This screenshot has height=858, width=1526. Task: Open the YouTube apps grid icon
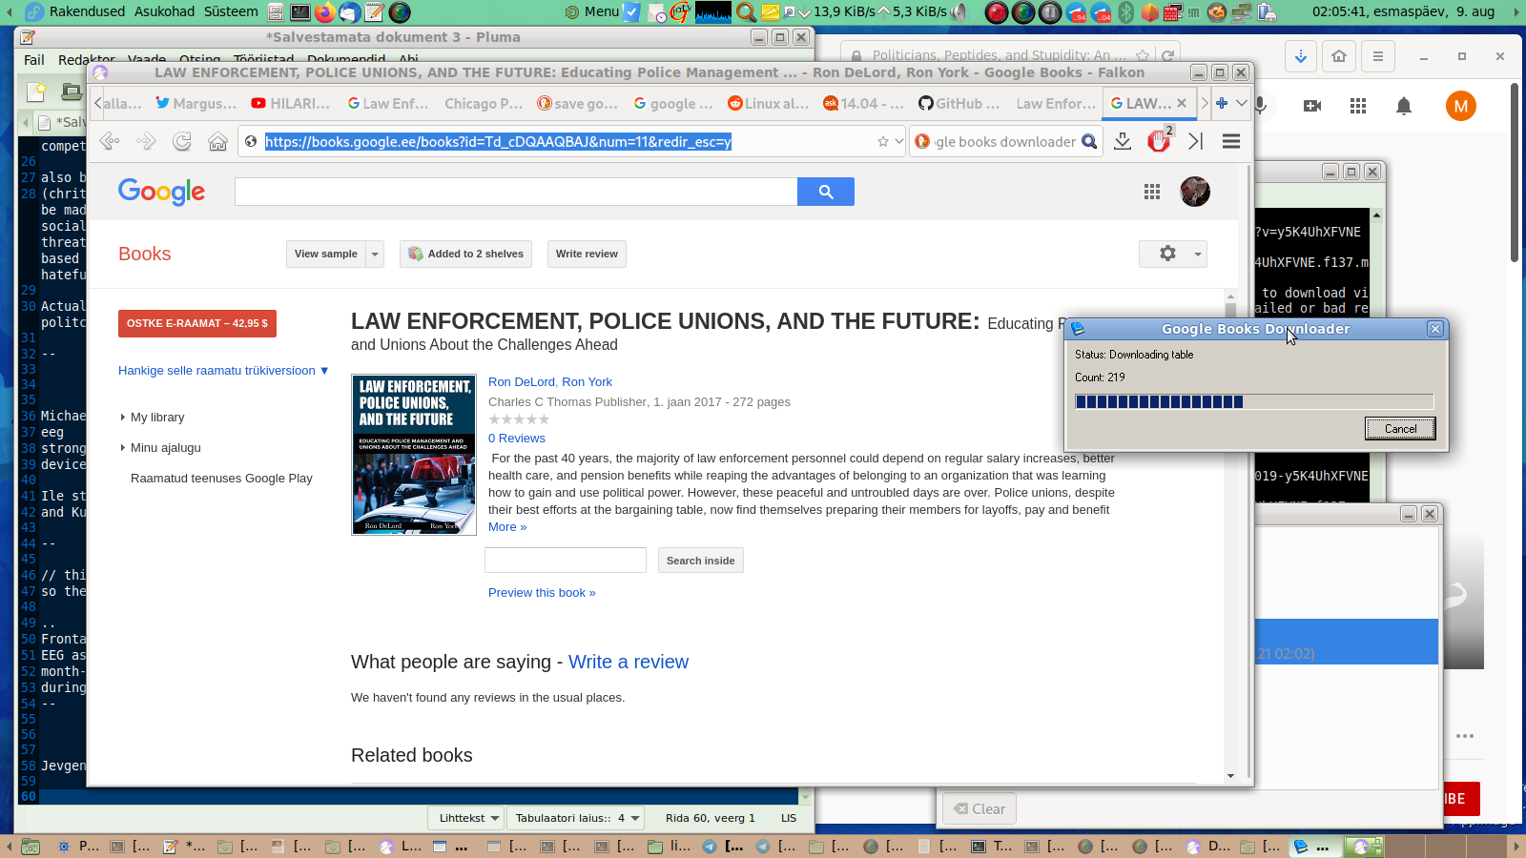[1358, 106]
